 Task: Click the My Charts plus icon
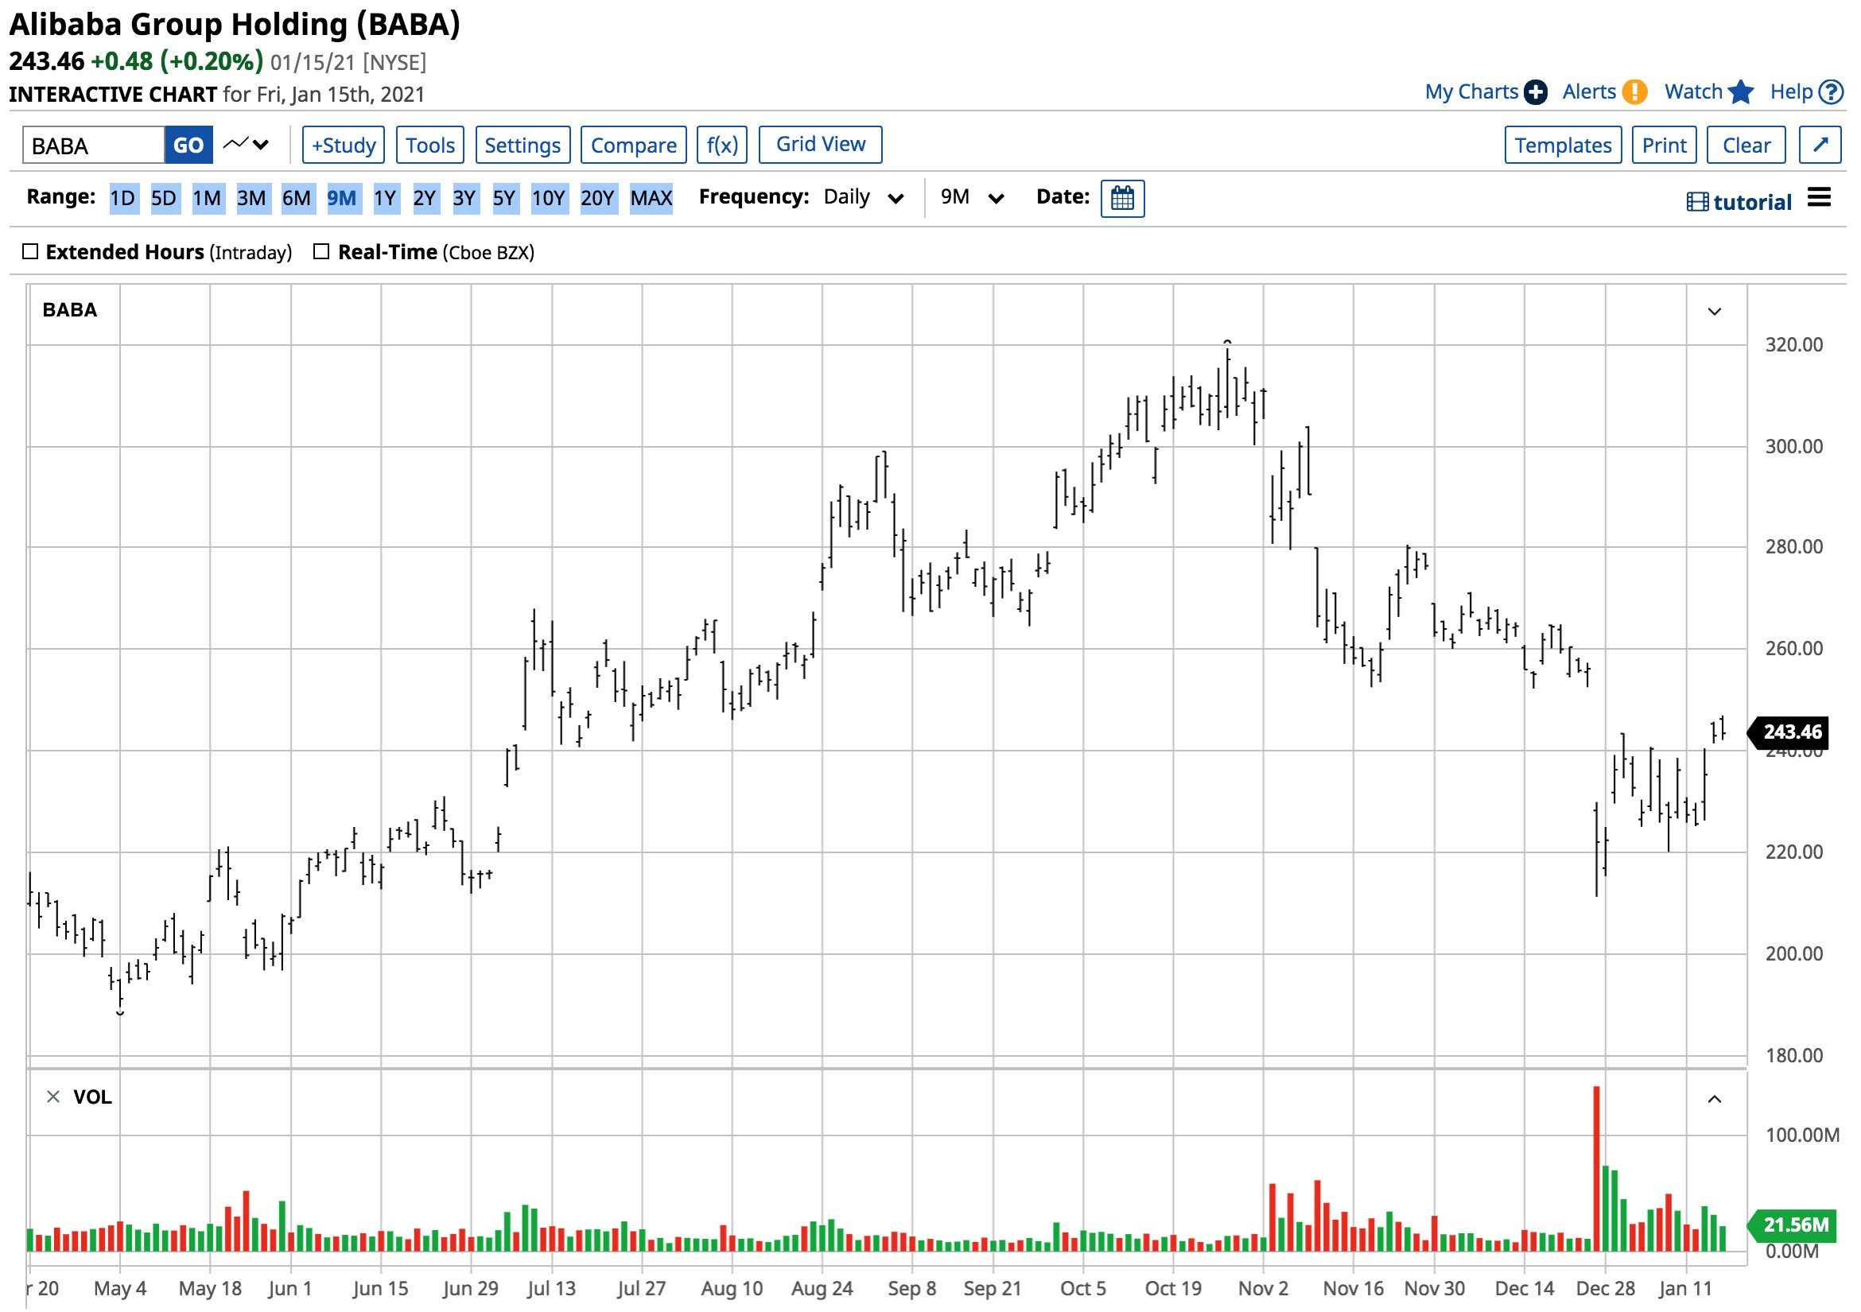click(x=1534, y=92)
